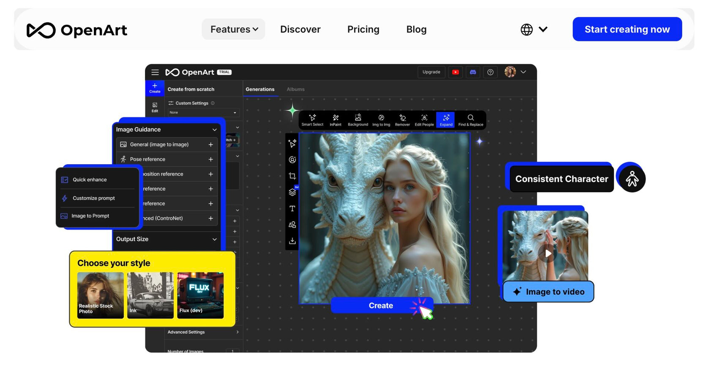Switch to the Generations tab
The height and width of the screenshot is (367, 710).
click(260, 89)
